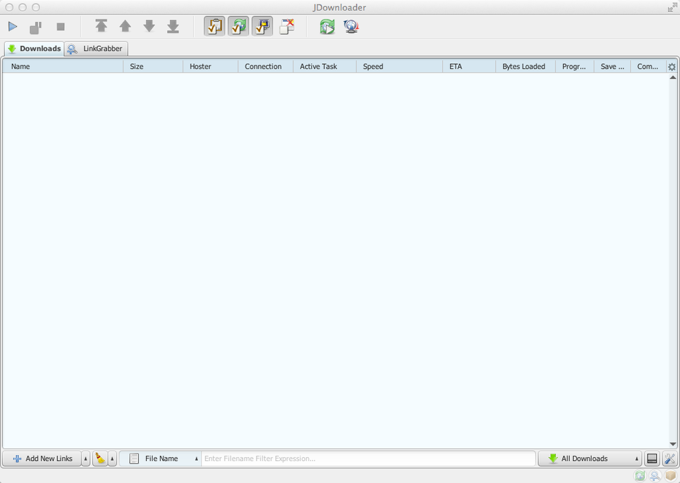Move selection up one position
680x483 pixels.
125,26
